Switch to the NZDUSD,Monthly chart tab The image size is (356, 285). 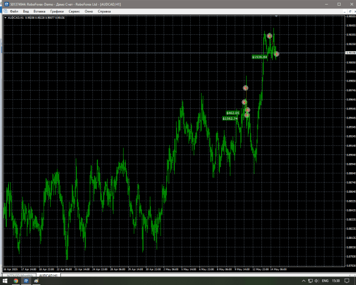tap(20, 275)
